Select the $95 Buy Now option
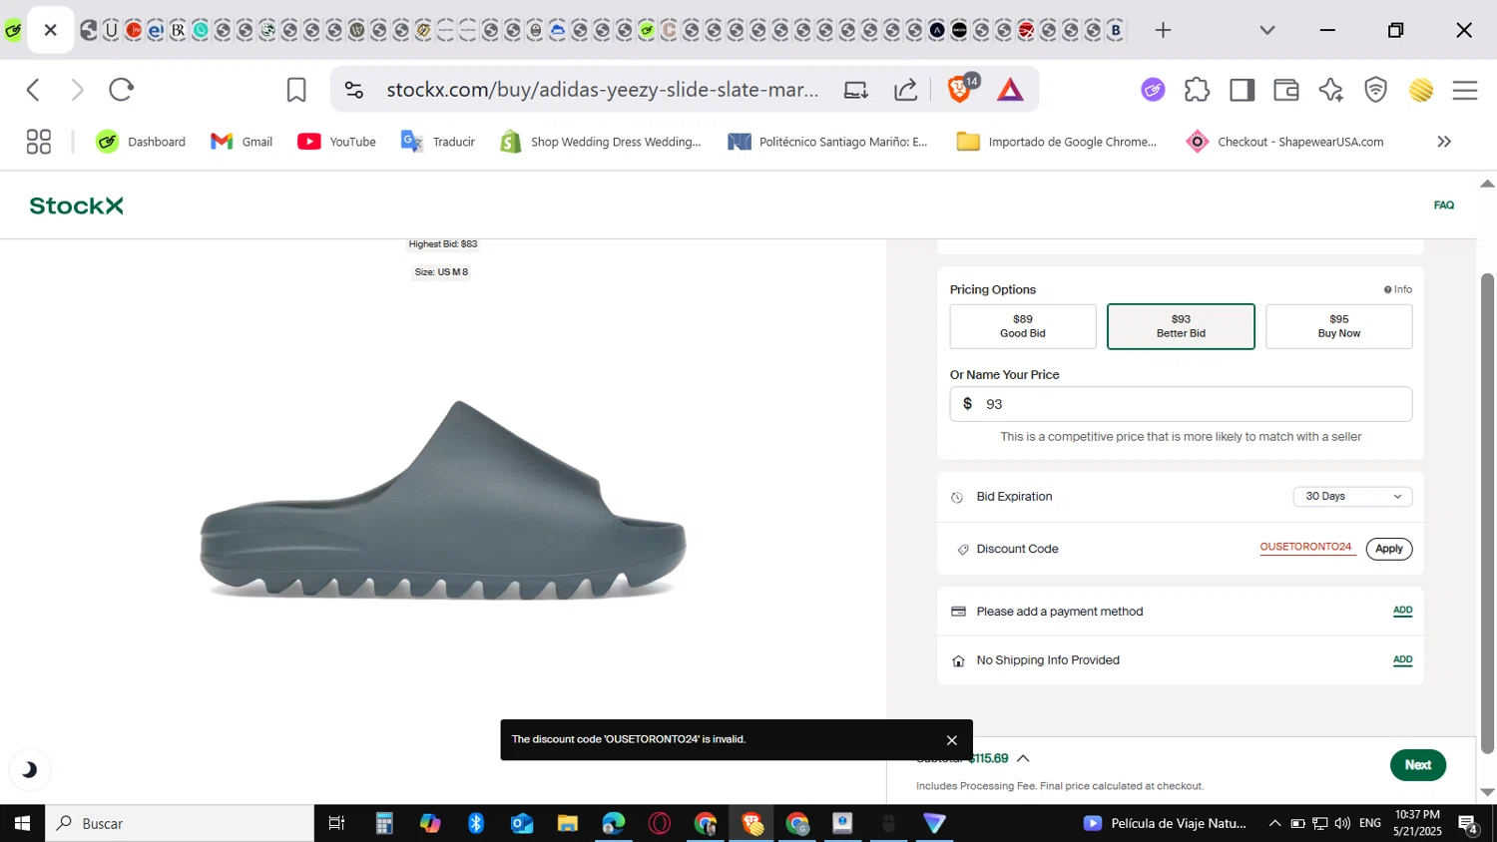The width and height of the screenshot is (1497, 842). [x=1338, y=326]
